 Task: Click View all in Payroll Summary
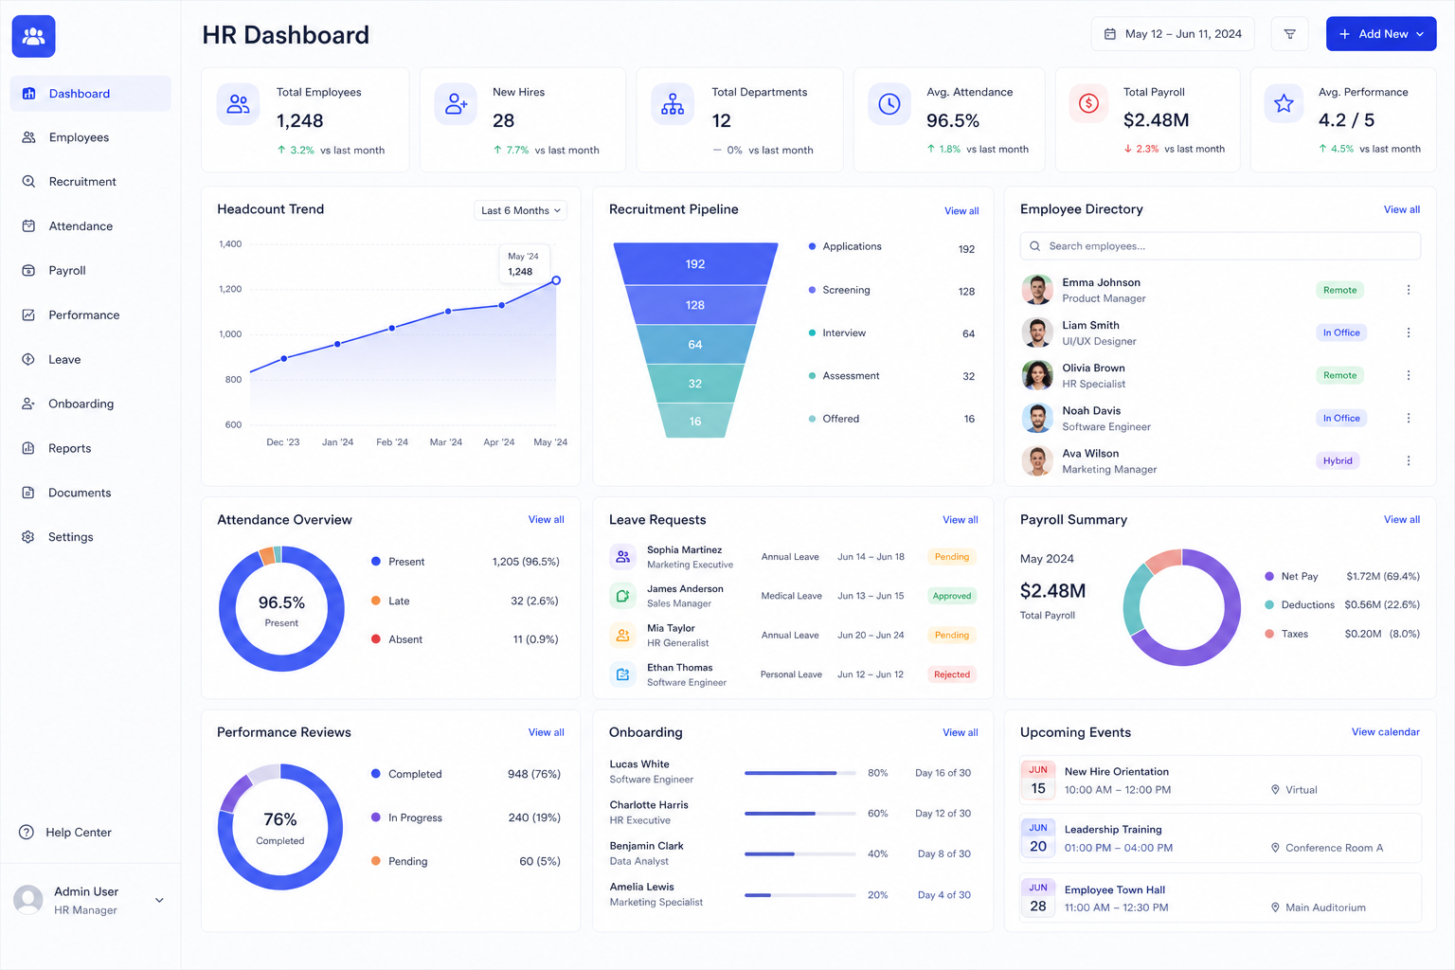pos(1402,520)
